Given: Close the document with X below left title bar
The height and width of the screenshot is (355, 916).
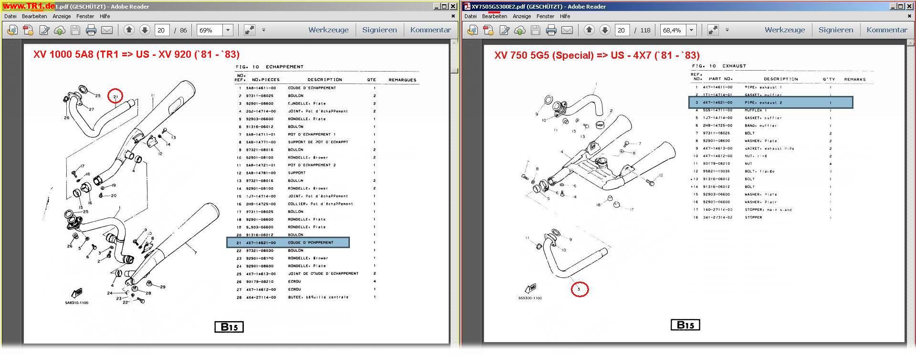Looking at the screenshot, I should coord(453,16).
